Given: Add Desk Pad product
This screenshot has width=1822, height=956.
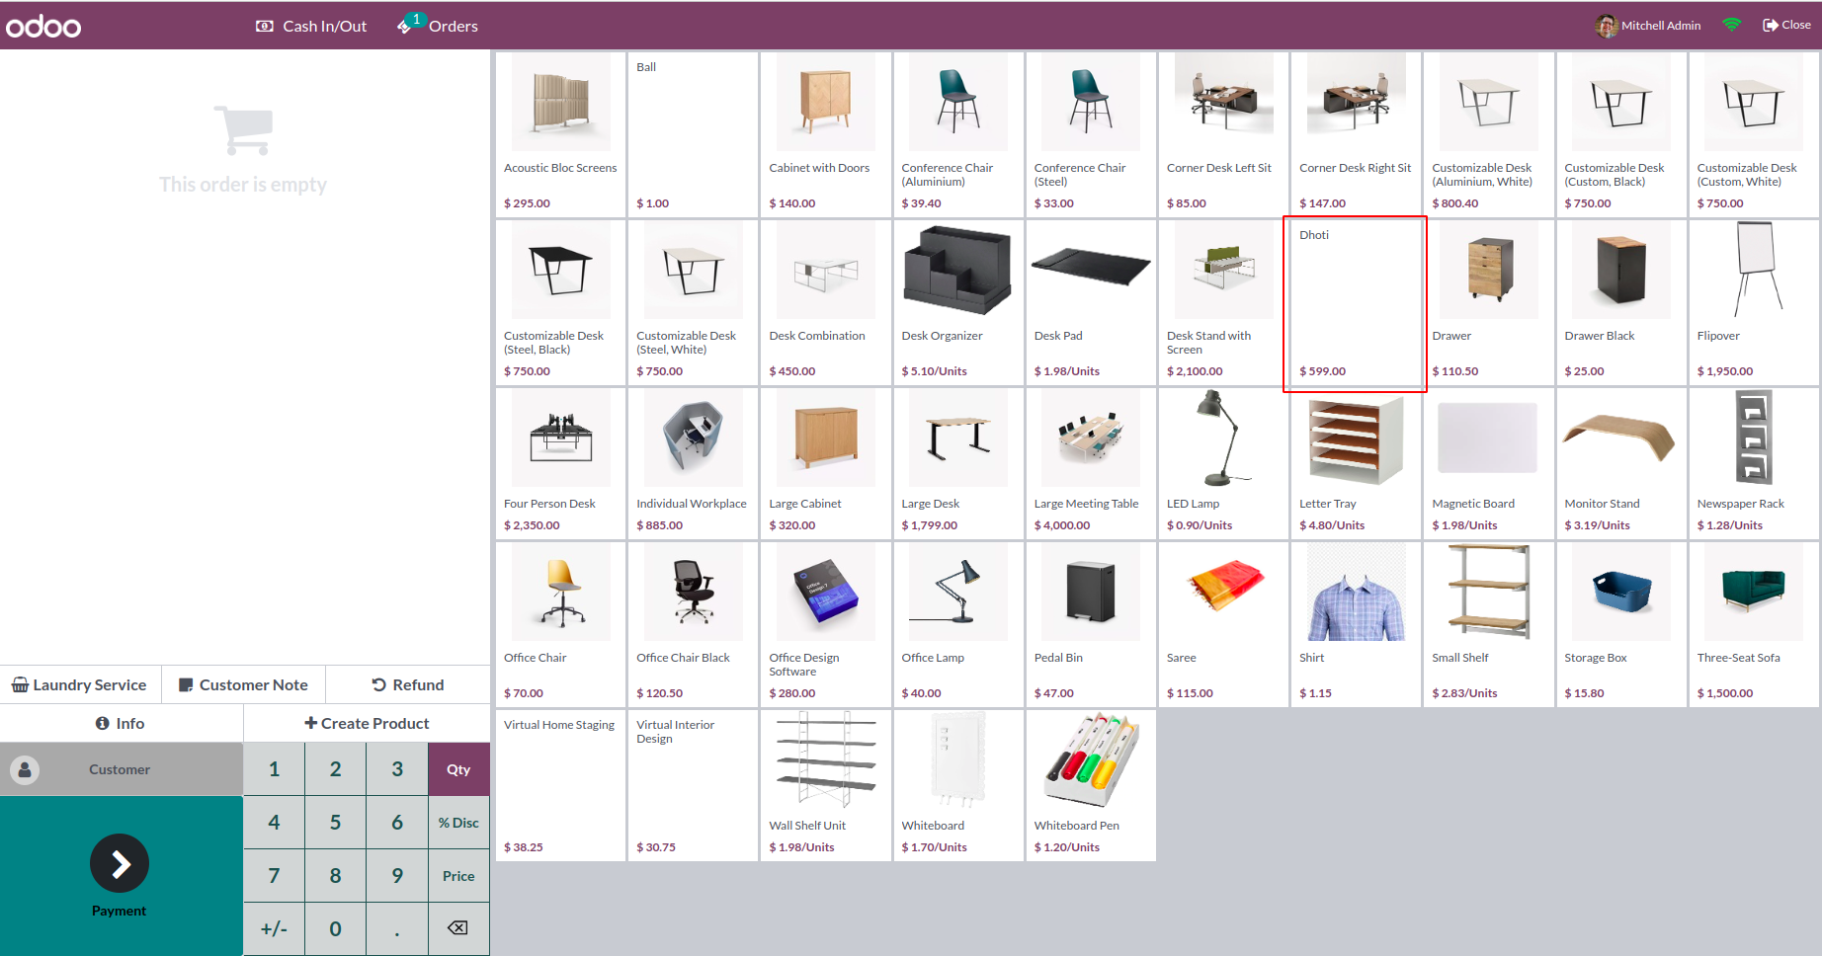Looking at the screenshot, I should (1091, 302).
